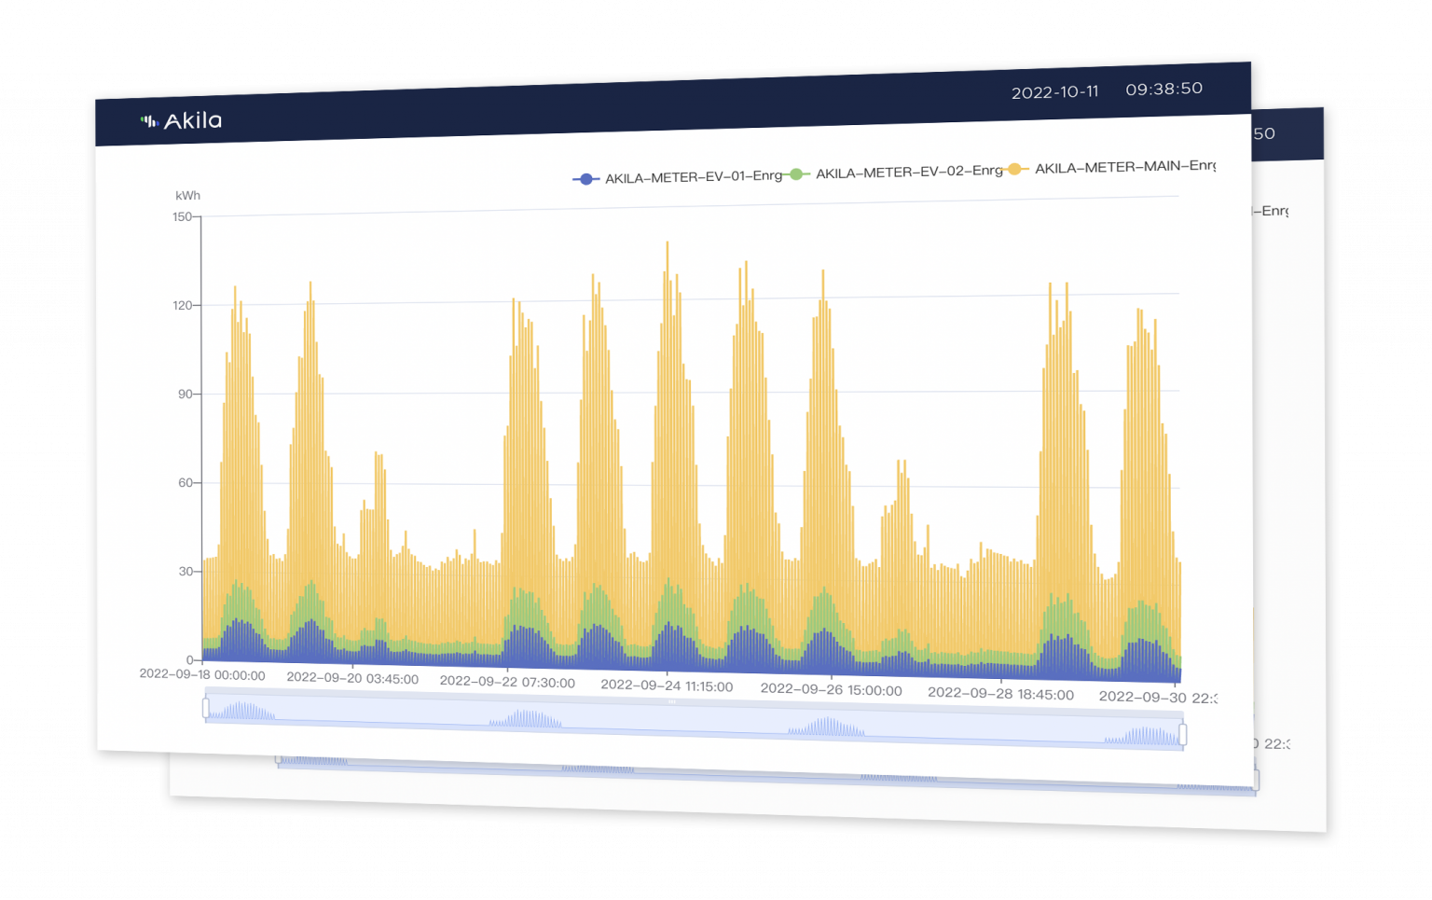This screenshot has height=900, width=1432.
Task: Toggle the blue AKILA-METER-EV-01 legend marker
Action: coord(585,178)
